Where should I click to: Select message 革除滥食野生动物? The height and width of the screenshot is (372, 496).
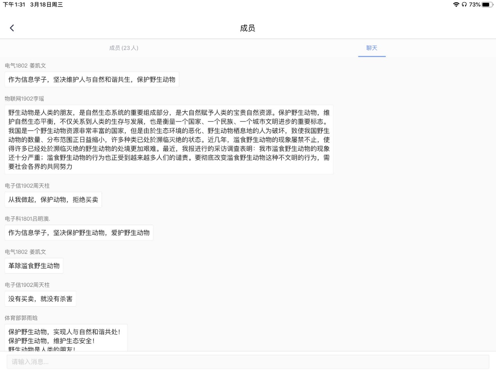click(x=34, y=266)
